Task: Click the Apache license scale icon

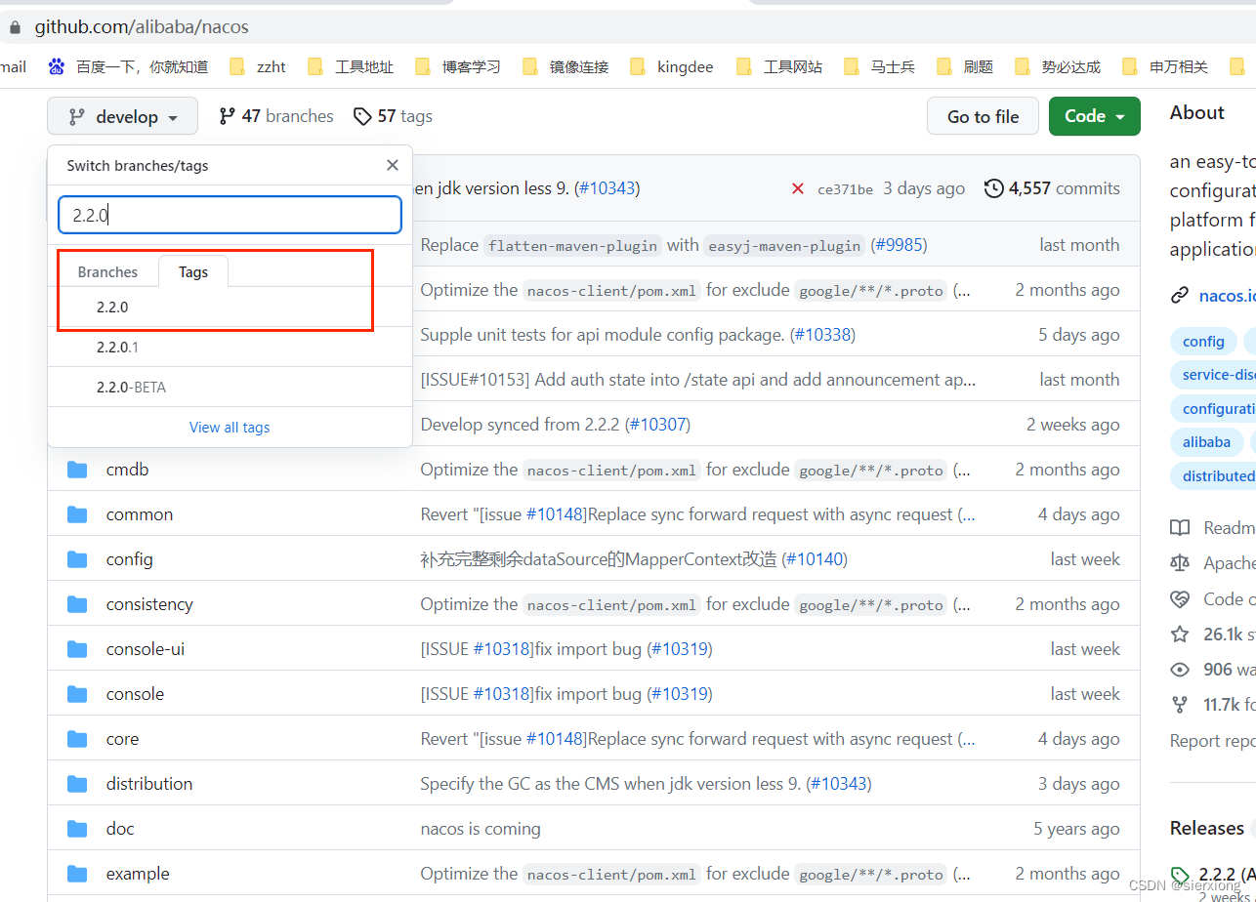Action: 1180,563
